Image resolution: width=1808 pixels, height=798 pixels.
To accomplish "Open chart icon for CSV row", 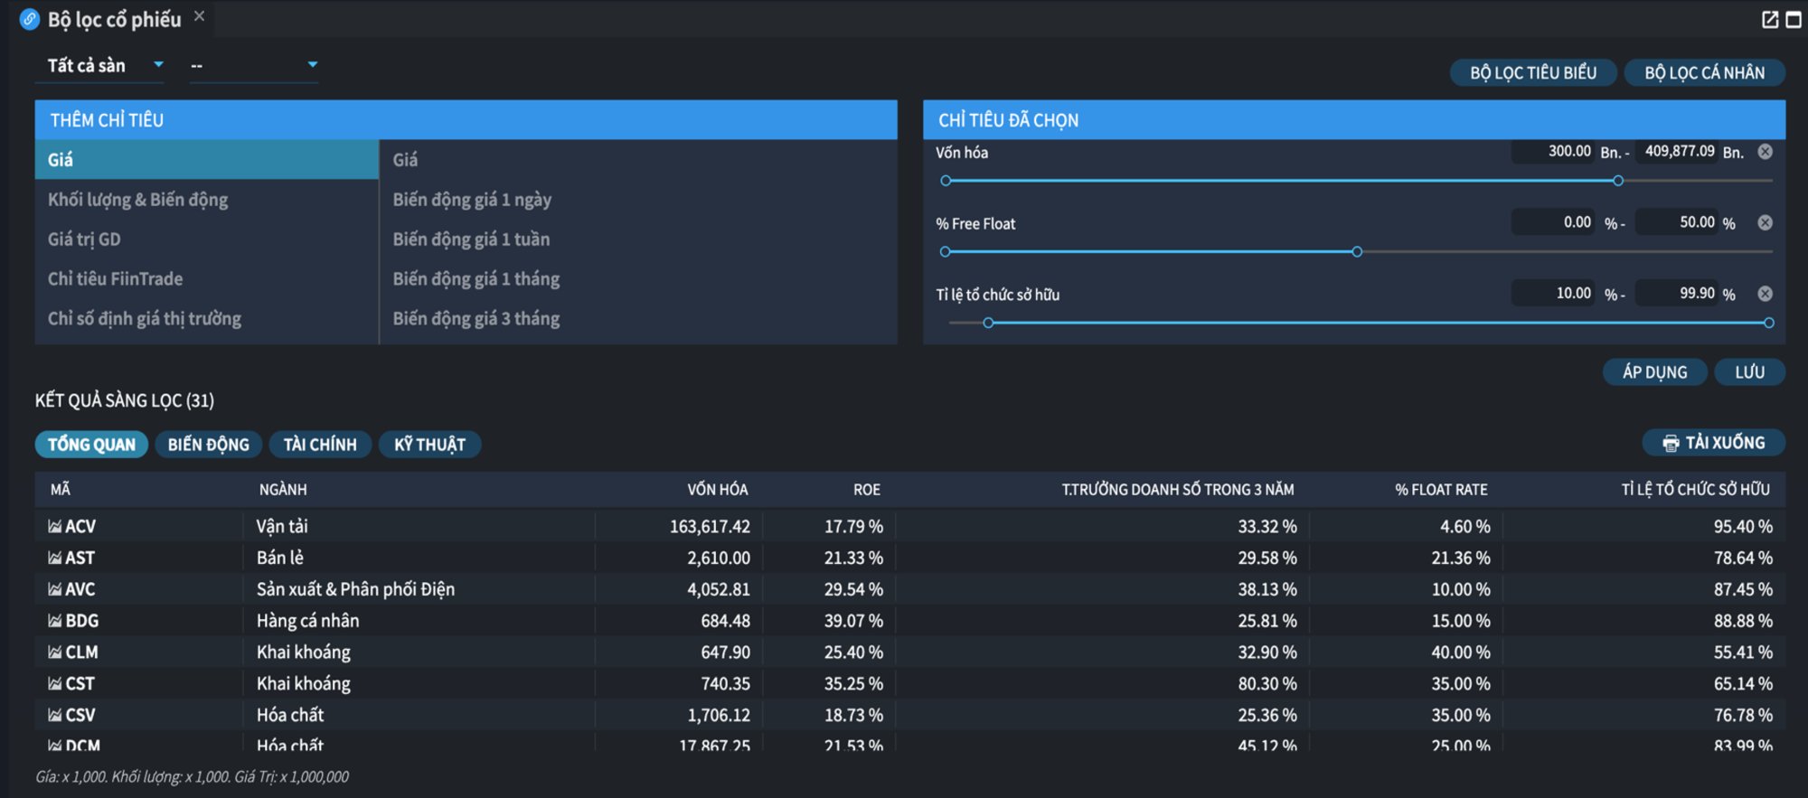I will click(54, 715).
